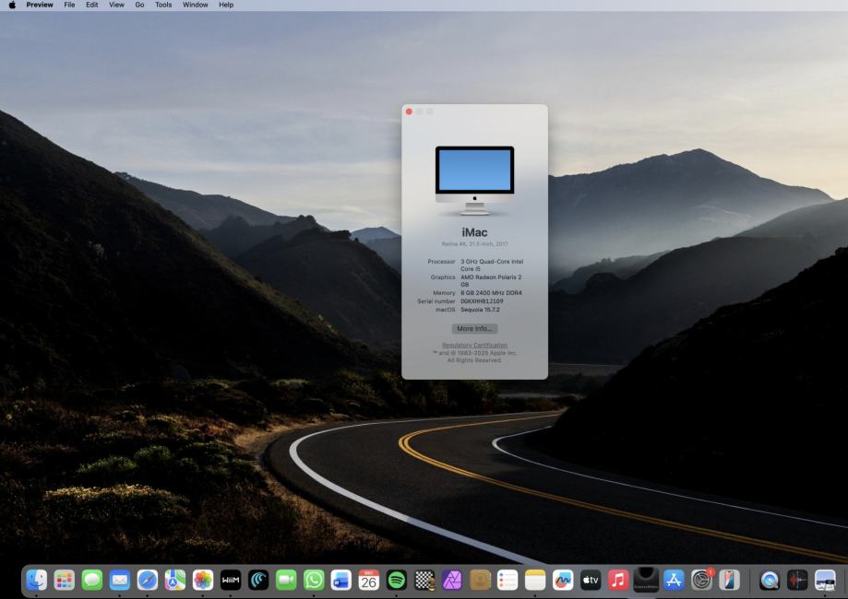Open the Calendar dock icon
848x599 pixels.
coord(368,580)
